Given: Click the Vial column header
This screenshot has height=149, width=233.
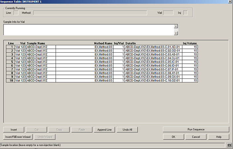Looking at the screenshot, I should 23,43.
